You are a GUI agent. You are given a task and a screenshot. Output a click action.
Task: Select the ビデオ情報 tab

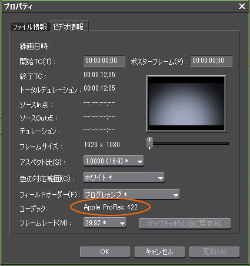pos(69,26)
